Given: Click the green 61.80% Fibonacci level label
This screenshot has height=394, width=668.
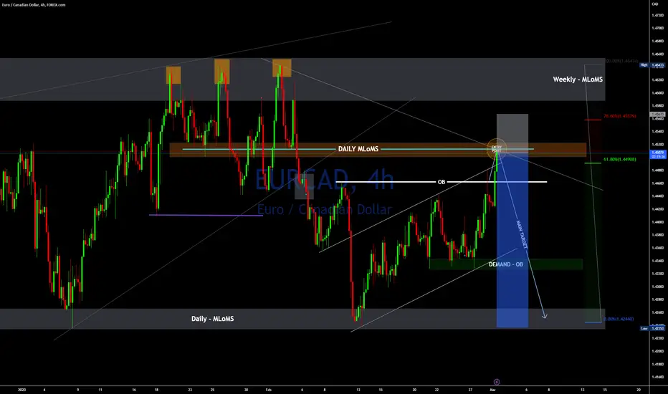Looking at the screenshot, I should 619,159.
